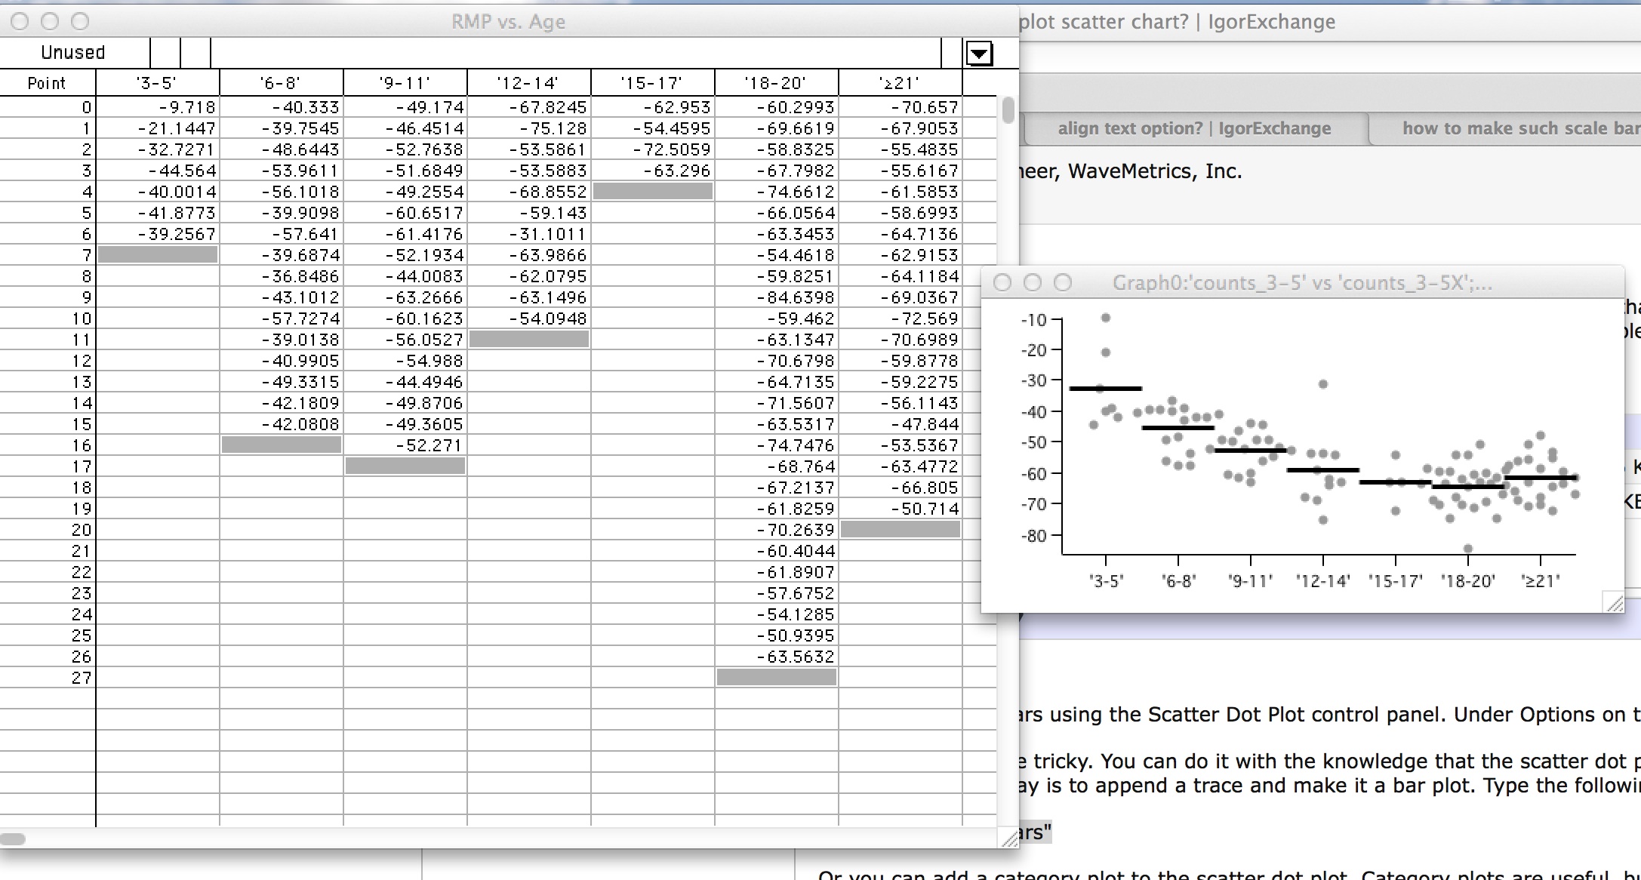
Task: Select row 0 in the Point column
Action: (48, 106)
